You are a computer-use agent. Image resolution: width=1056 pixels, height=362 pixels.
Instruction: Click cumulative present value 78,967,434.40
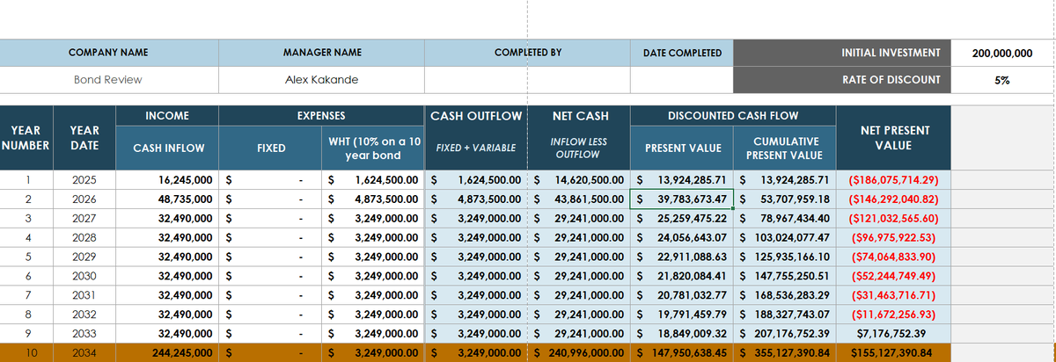(x=784, y=218)
